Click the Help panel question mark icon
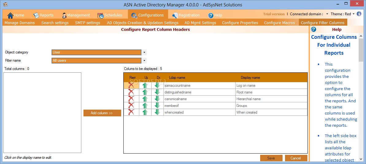Viewport: 366px width, 164px height. (x=314, y=29)
